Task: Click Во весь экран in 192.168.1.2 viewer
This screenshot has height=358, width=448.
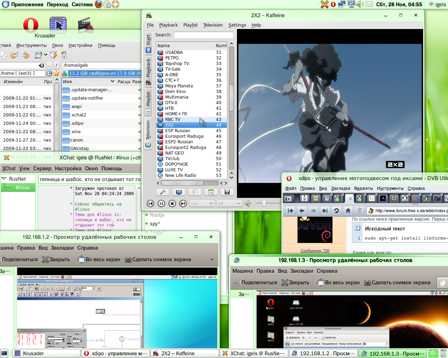Action: (99, 259)
